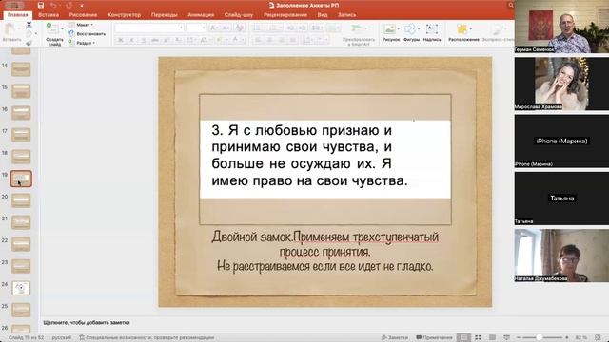Screen dimensions: 609x342
Task: Switch to the Конструктор tab
Action: click(125, 15)
